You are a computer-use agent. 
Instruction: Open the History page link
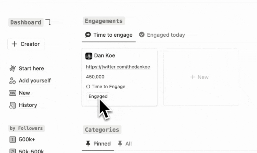point(28,105)
